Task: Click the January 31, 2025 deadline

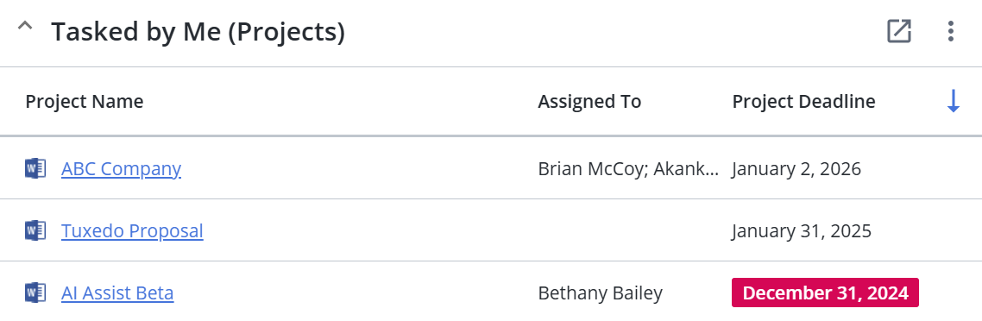Action: point(802,231)
